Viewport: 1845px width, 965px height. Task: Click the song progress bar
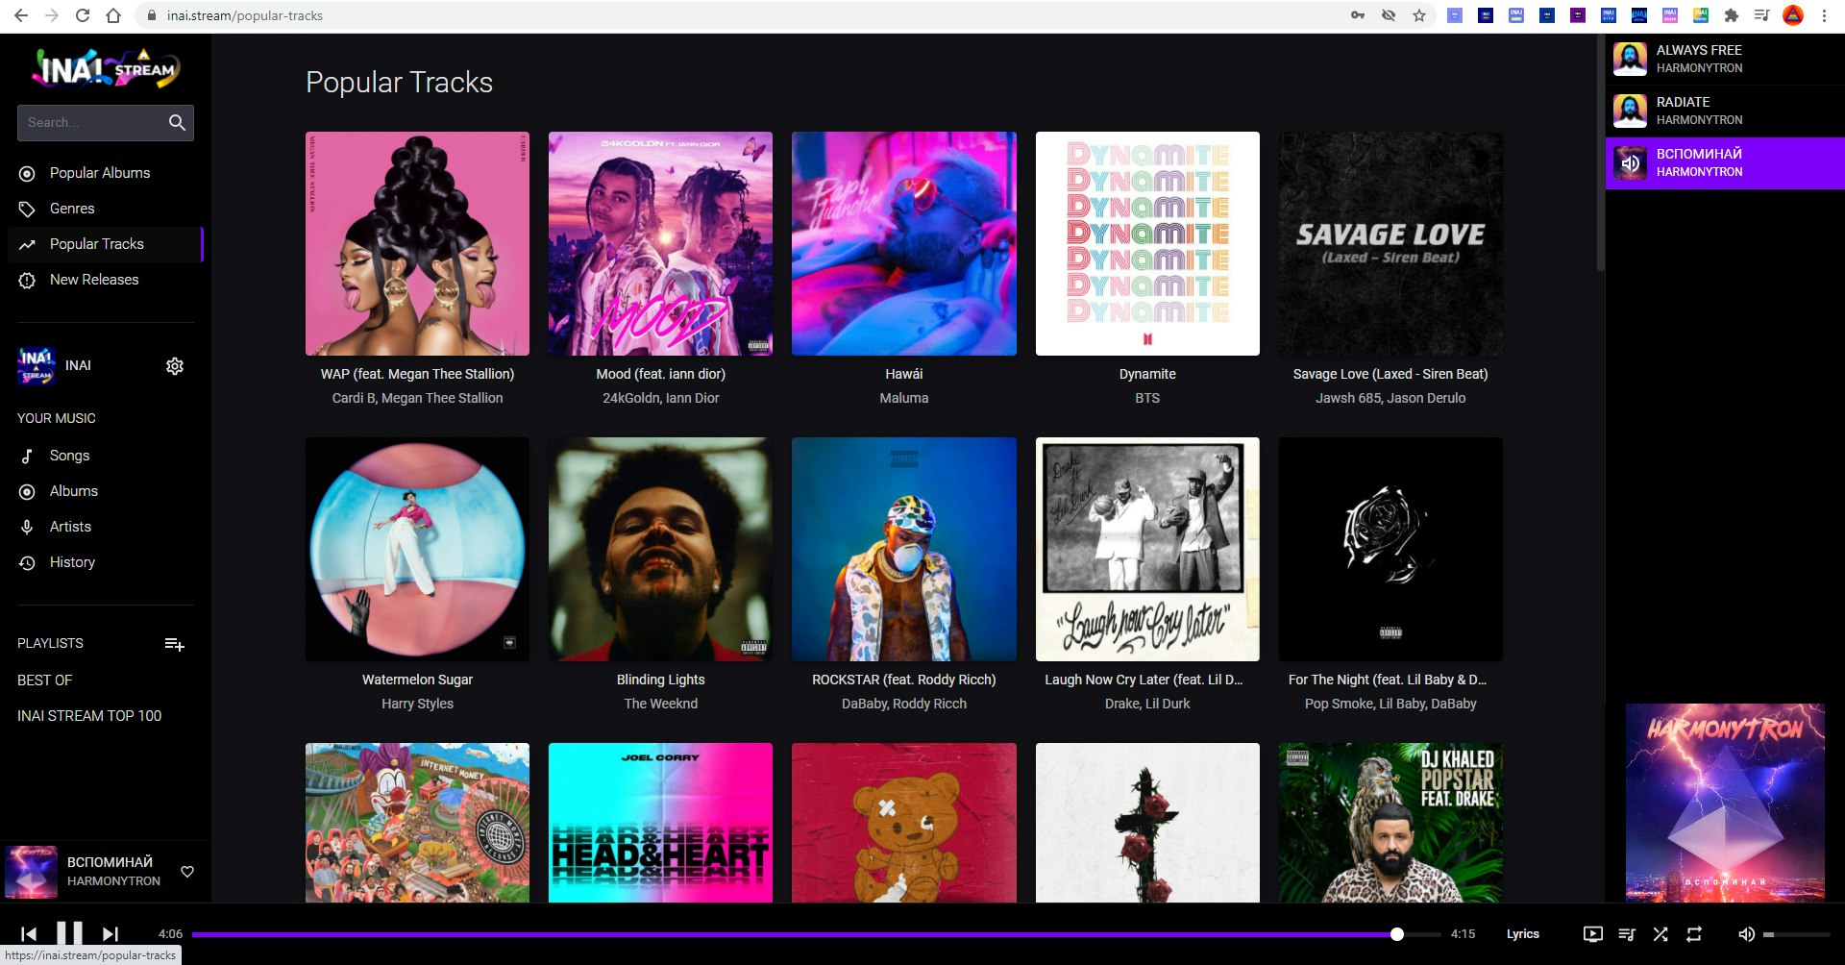(816, 934)
